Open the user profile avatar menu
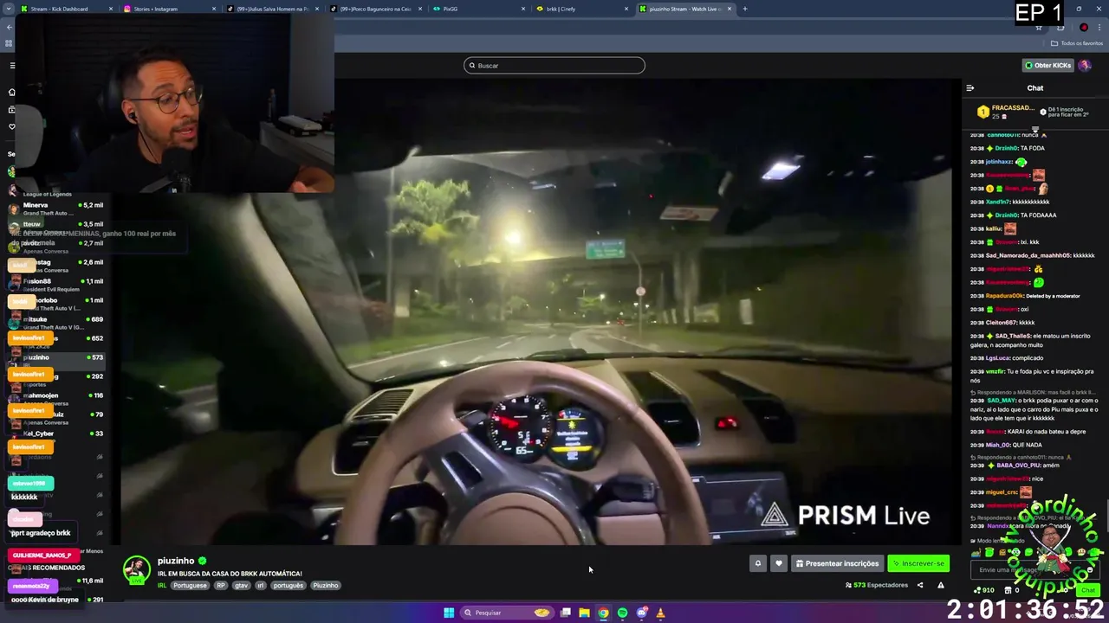 (1085, 65)
